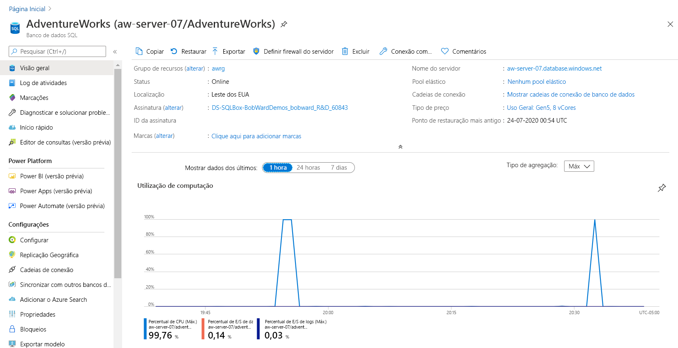678x348 pixels.
Task: Click the Conexão com wrench icon
Action: pyautogui.click(x=383, y=51)
